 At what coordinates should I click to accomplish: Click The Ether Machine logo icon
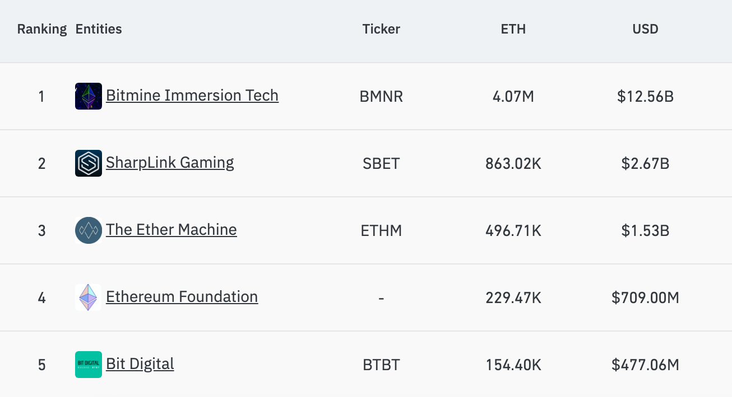pyautogui.click(x=89, y=230)
